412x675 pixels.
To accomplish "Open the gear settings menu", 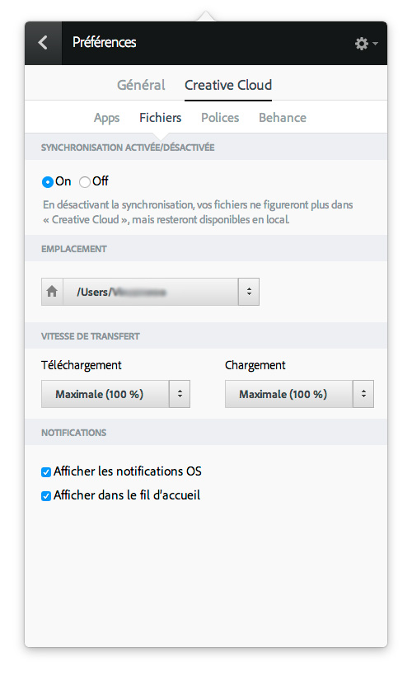I will point(362,44).
